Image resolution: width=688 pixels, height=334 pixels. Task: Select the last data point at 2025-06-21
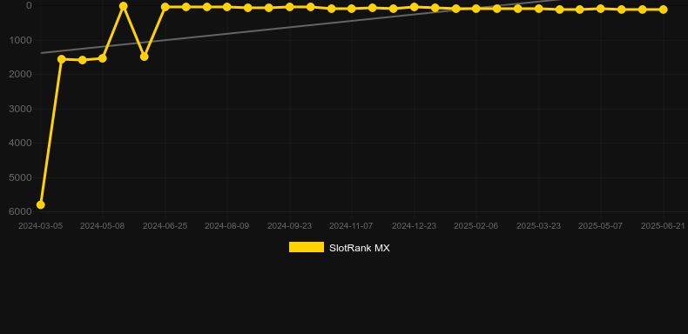click(663, 10)
